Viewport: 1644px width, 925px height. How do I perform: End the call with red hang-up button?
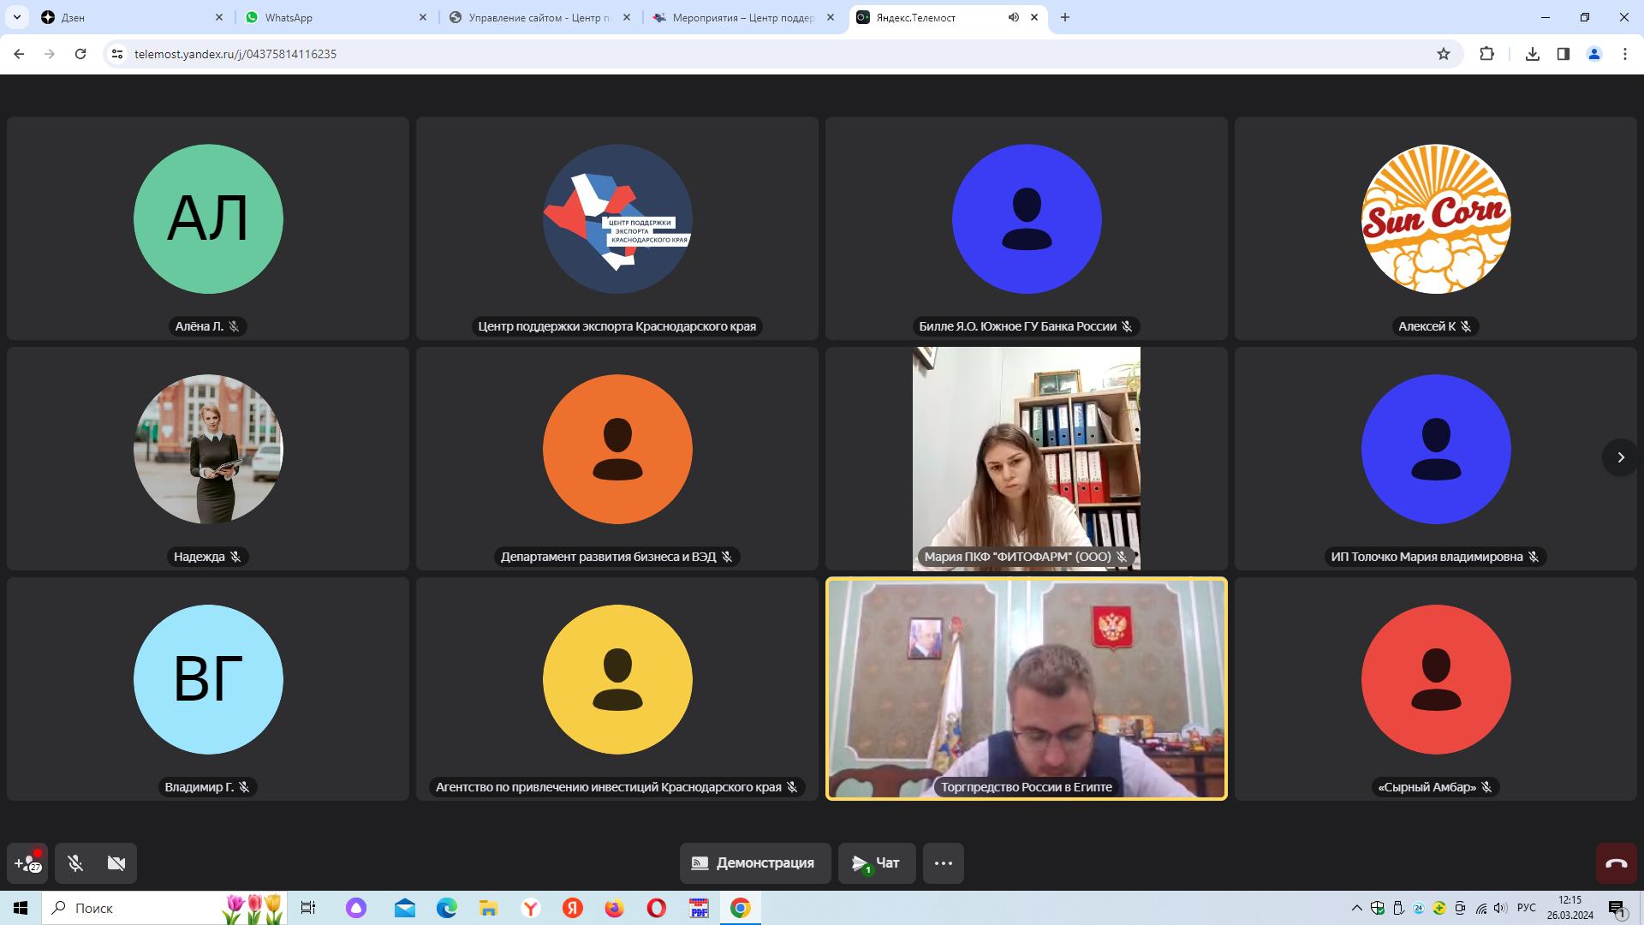tap(1616, 863)
